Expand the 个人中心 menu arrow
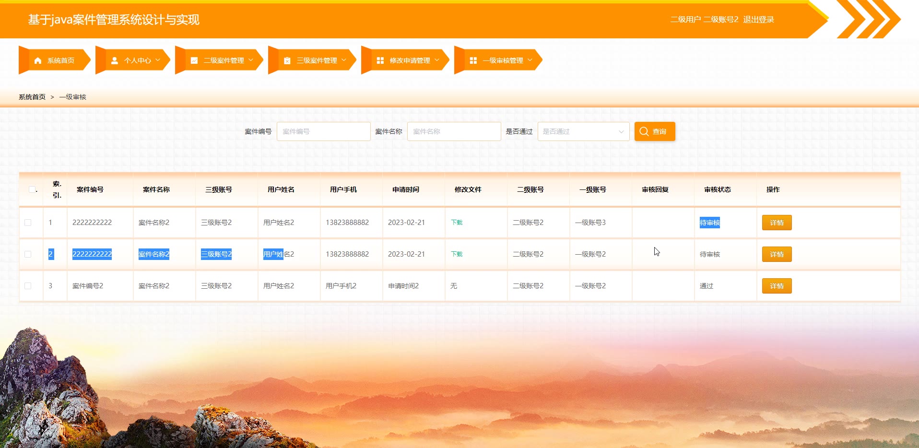 click(158, 60)
